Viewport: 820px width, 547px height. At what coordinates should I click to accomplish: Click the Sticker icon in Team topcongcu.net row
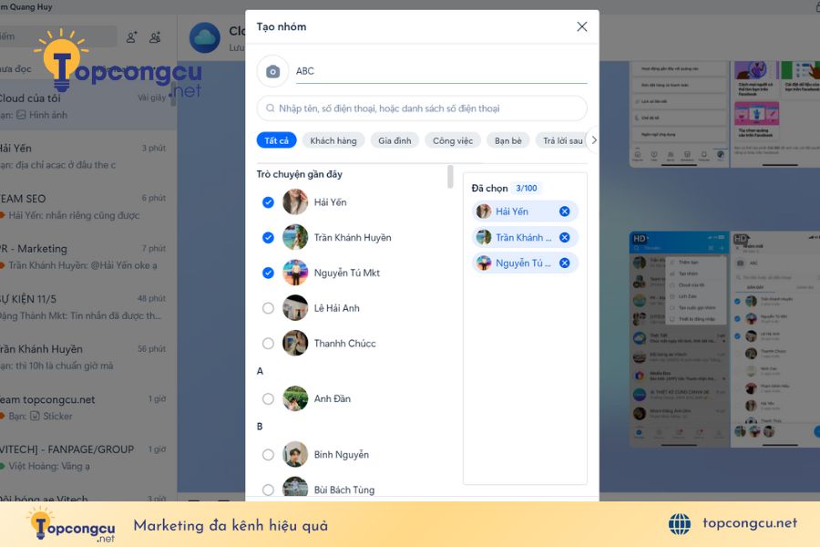coord(35,416)
